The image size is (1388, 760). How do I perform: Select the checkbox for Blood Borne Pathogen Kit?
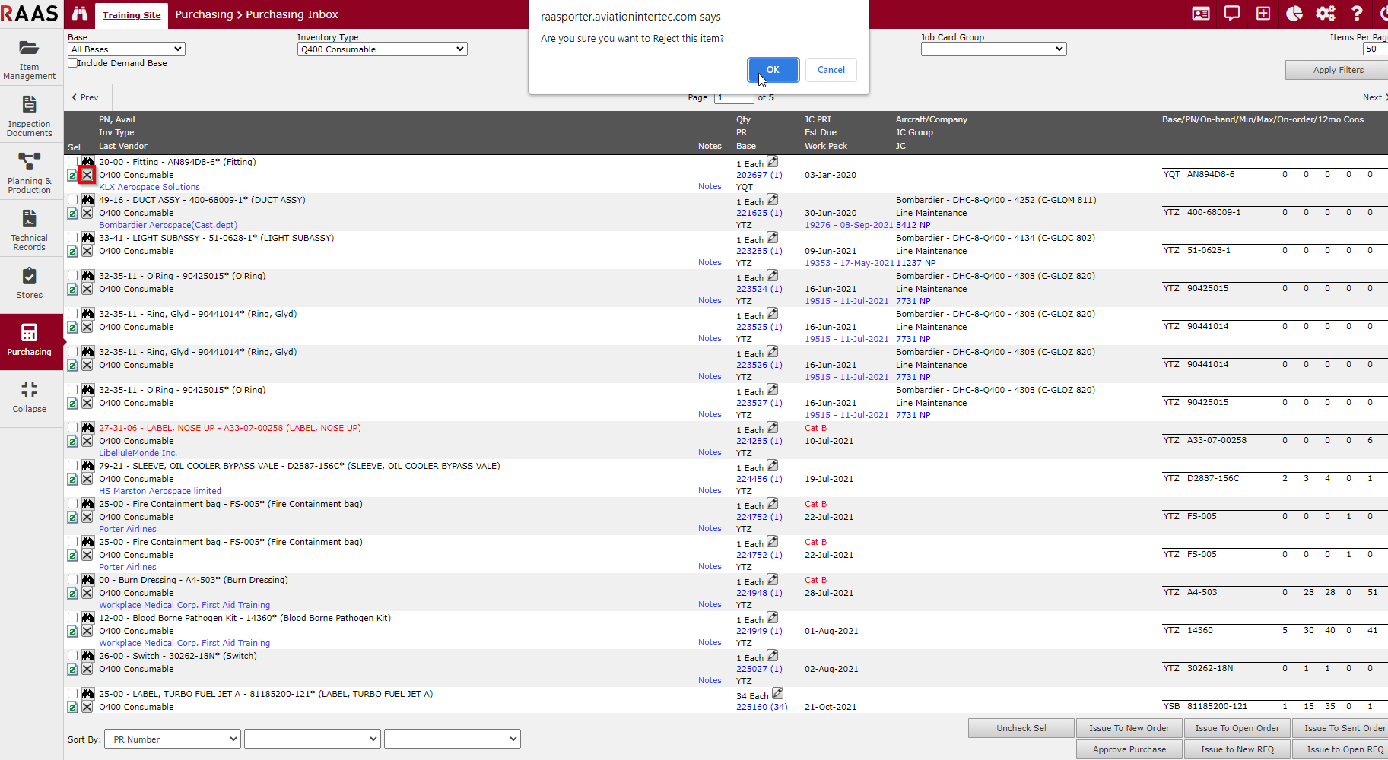72,618
